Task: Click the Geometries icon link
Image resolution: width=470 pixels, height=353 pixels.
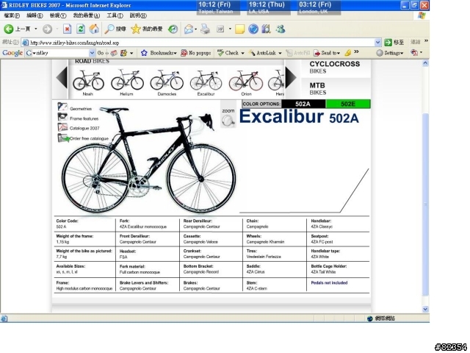Action: [62, 107]
